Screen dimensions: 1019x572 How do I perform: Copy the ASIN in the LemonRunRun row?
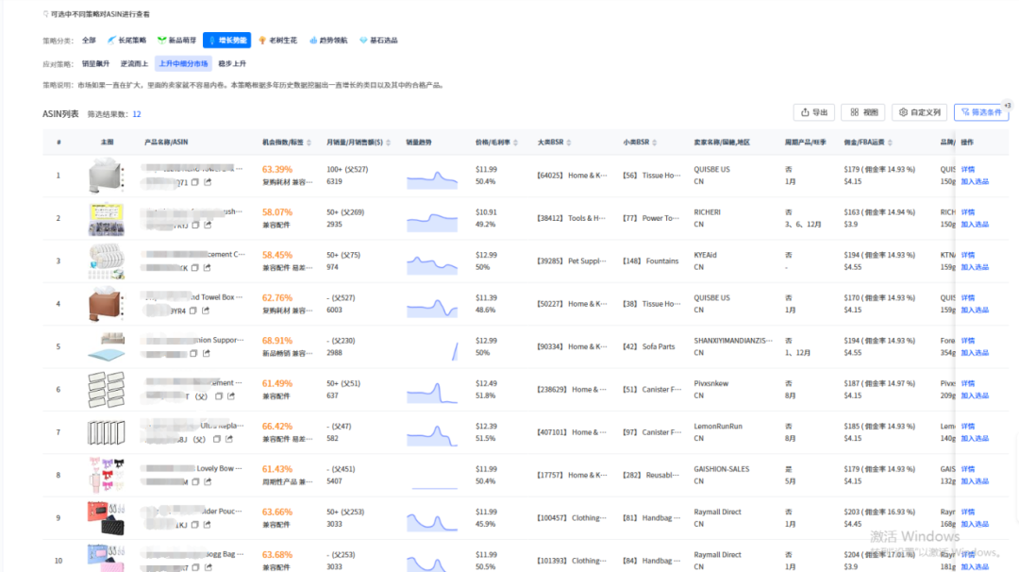point(217,439)
